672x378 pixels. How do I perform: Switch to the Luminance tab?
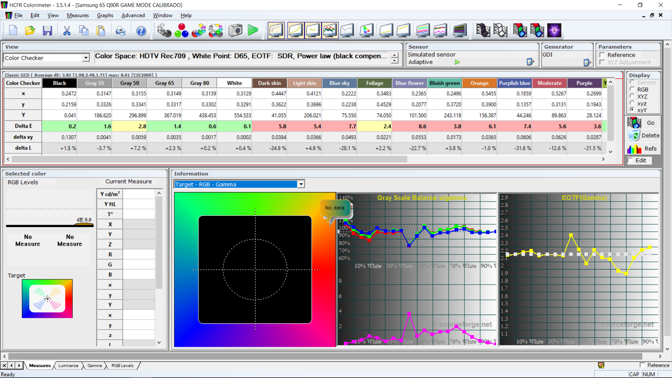(x=68, y=365)
